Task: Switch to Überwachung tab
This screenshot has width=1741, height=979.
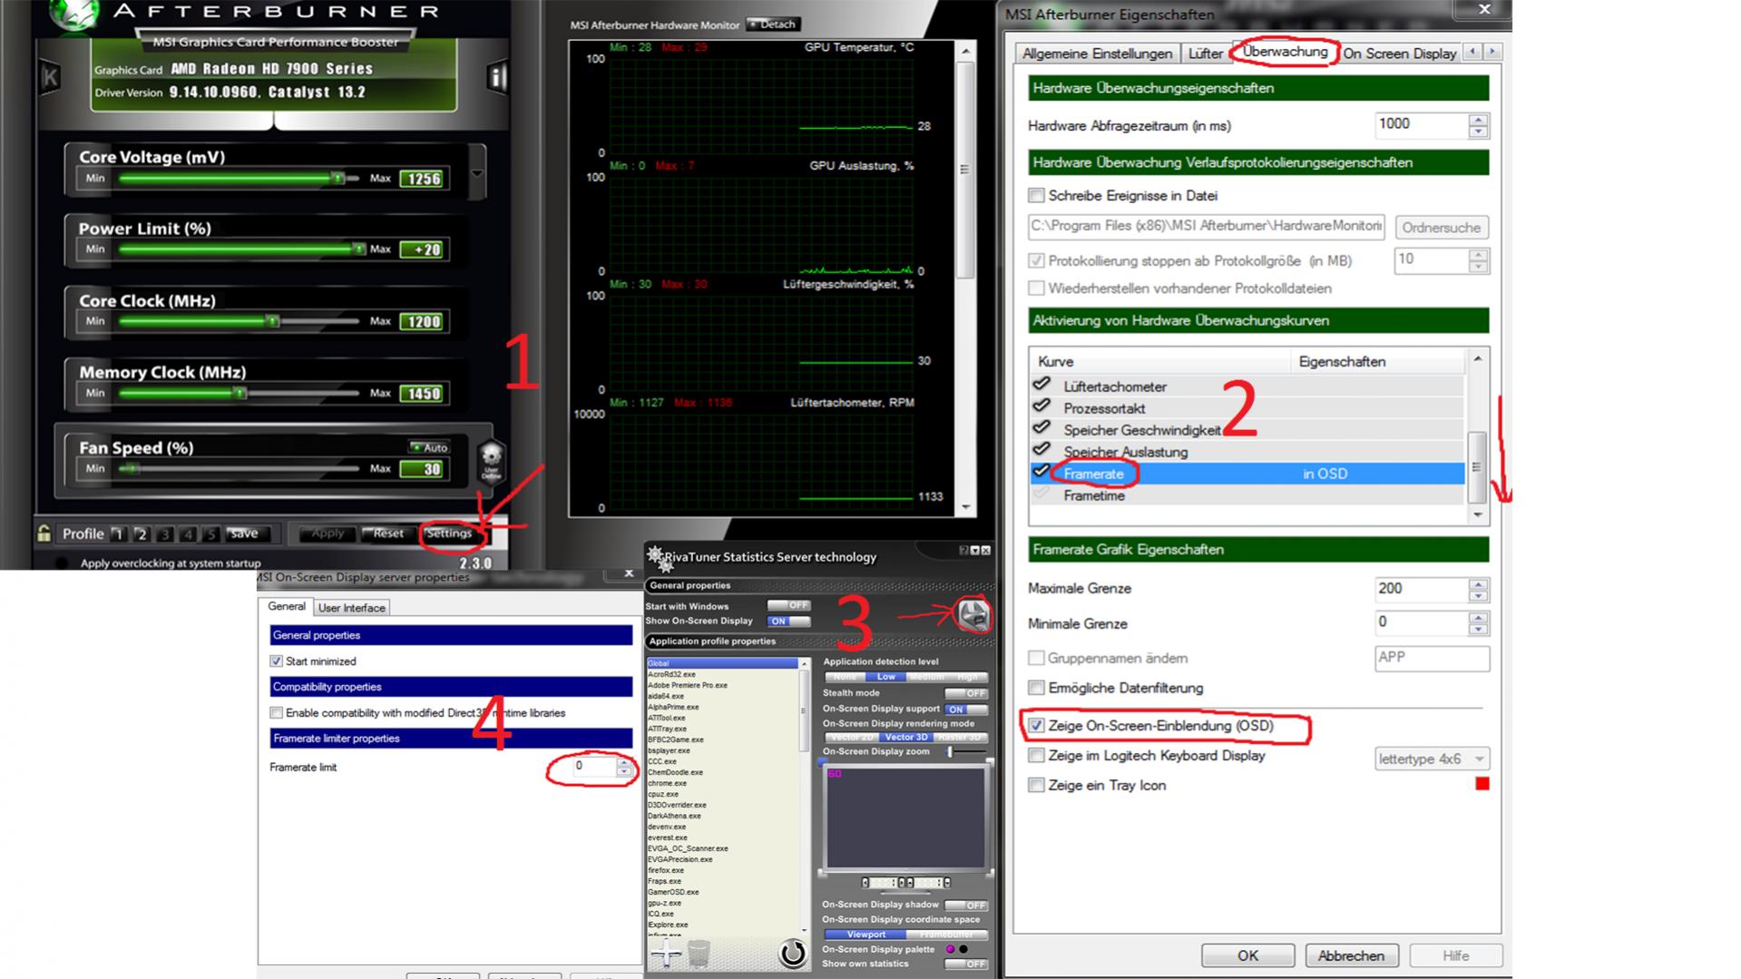Action: tap(1285, 52)
